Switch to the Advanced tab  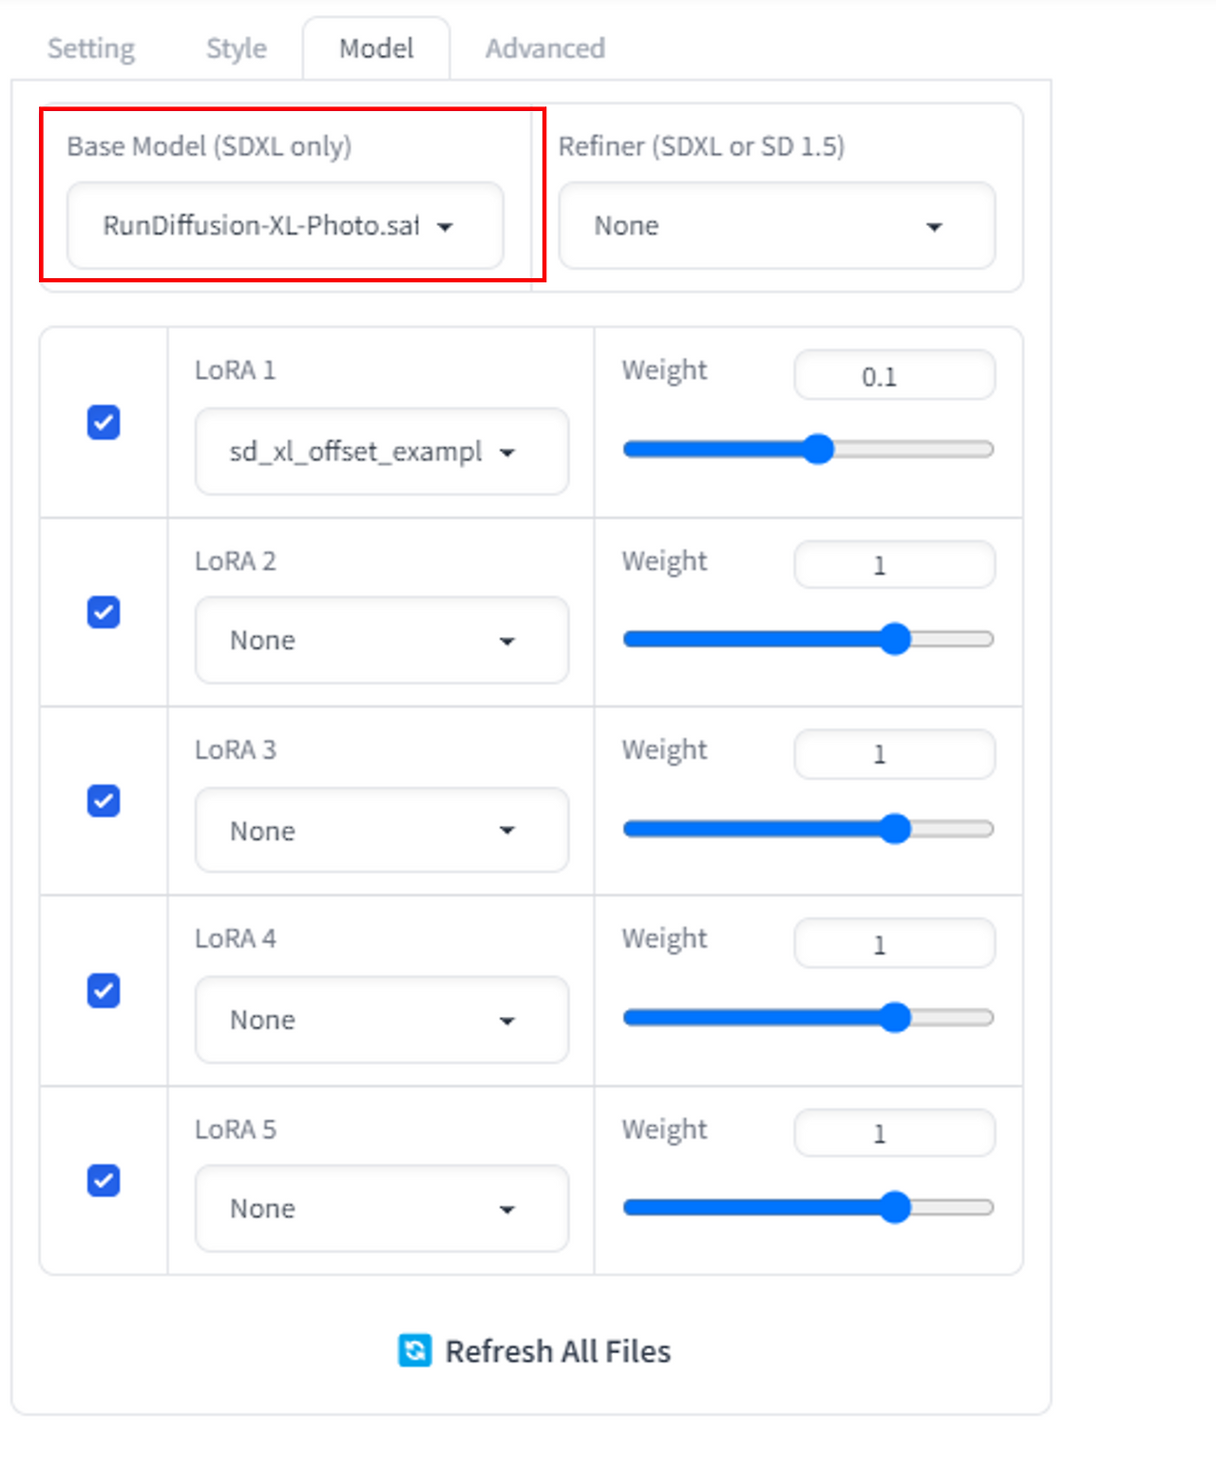coord(545,48)
